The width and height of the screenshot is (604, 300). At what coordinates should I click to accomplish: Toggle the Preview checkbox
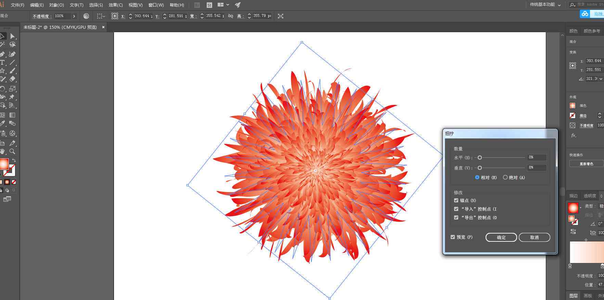coord(453,237)
